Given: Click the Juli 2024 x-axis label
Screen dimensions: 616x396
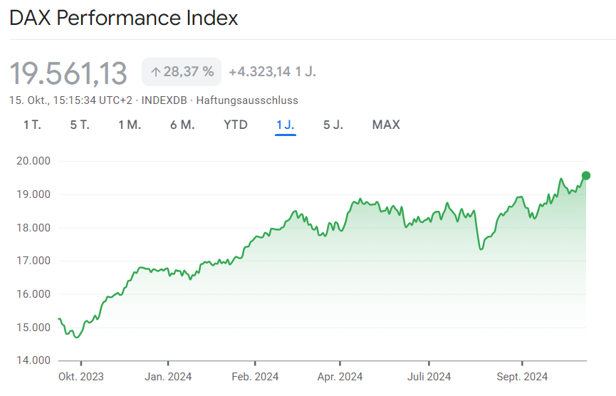Looking at the screenshot, I should point(429,377).
